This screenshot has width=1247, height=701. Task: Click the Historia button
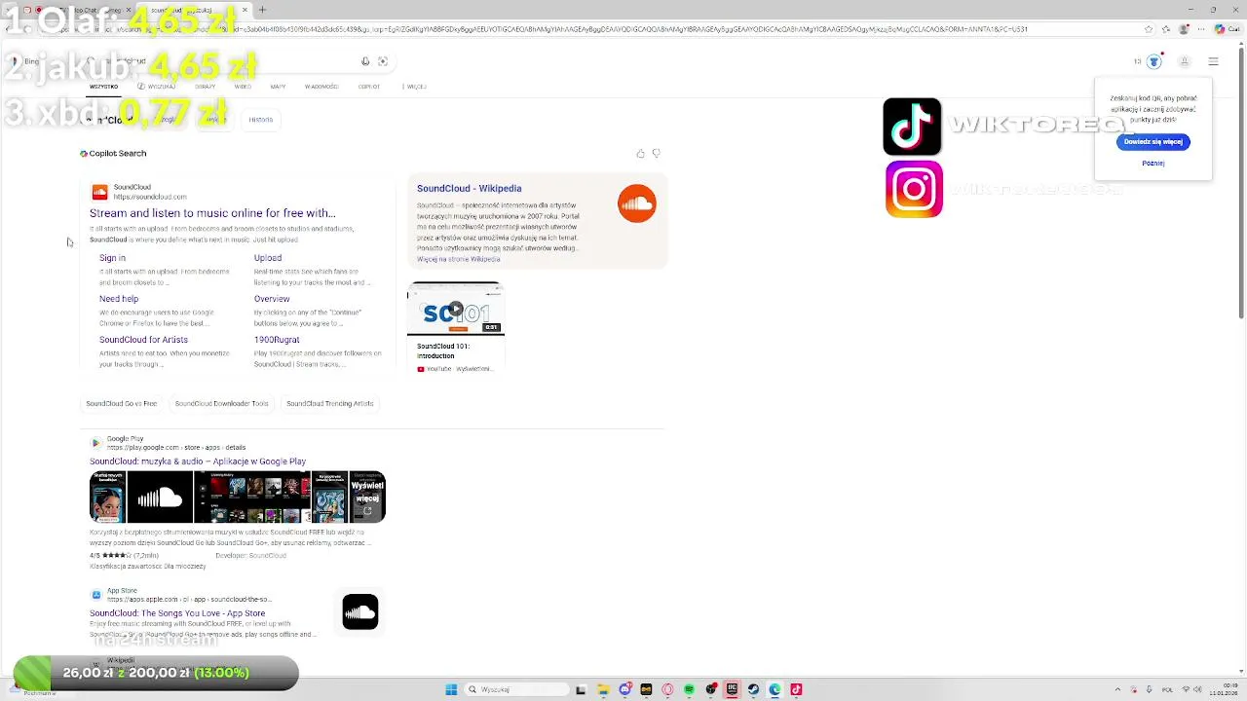[260, 120]
